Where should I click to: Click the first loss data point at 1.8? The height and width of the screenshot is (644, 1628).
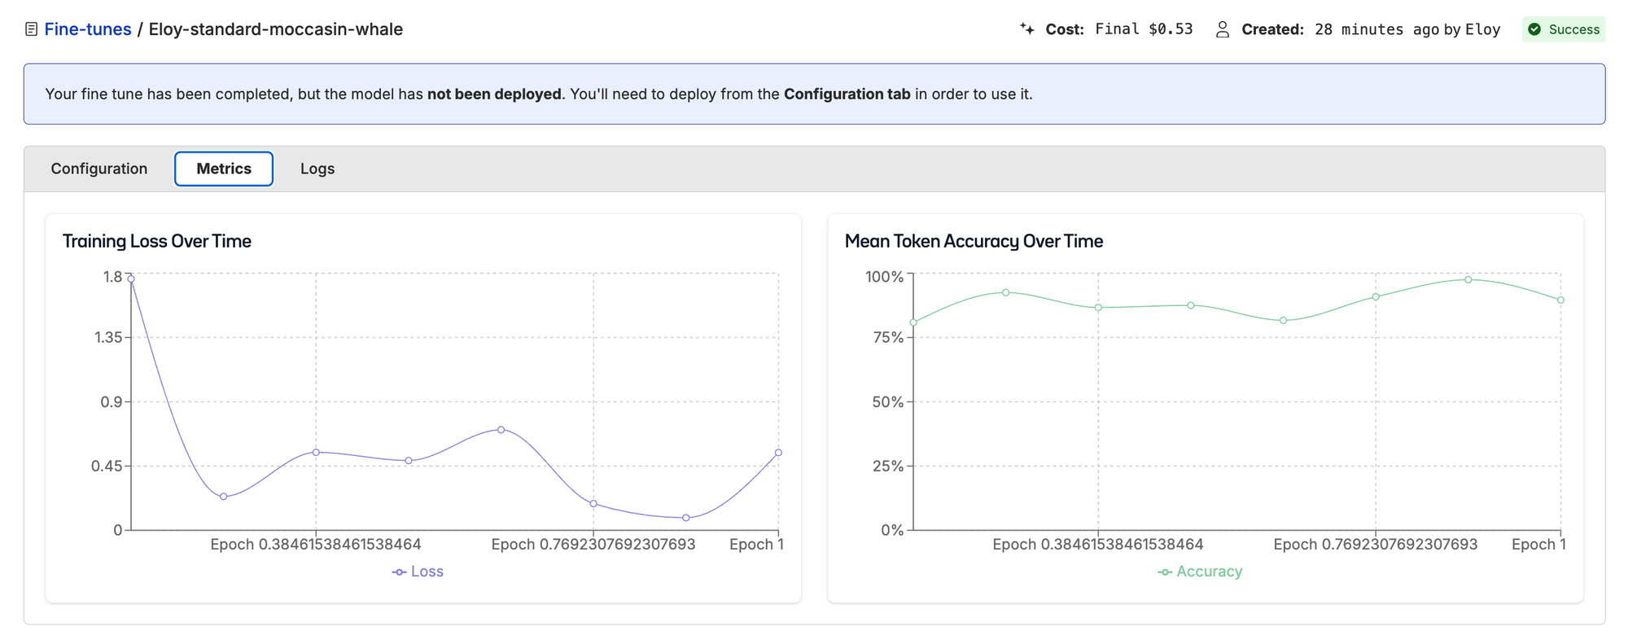click(x=131, y=279)
